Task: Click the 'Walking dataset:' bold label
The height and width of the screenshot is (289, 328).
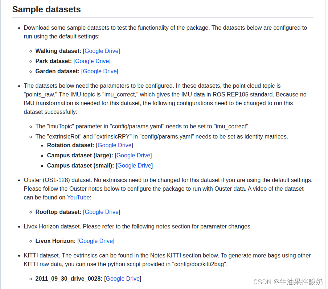Action: coord(58,51)
